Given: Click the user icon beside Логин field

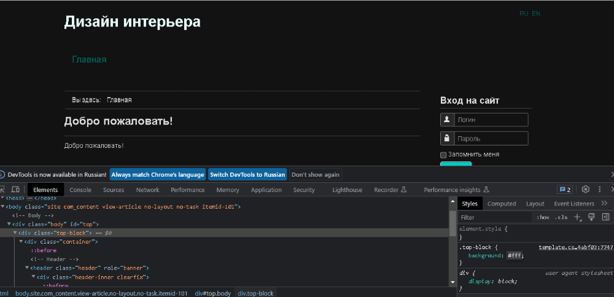Looking at the screenshot, I should [x=446, y=120].
